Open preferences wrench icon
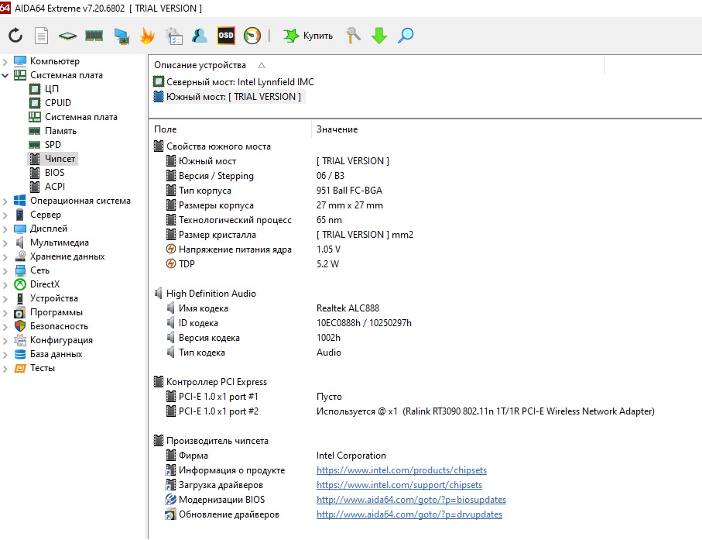 pos(353,36)
